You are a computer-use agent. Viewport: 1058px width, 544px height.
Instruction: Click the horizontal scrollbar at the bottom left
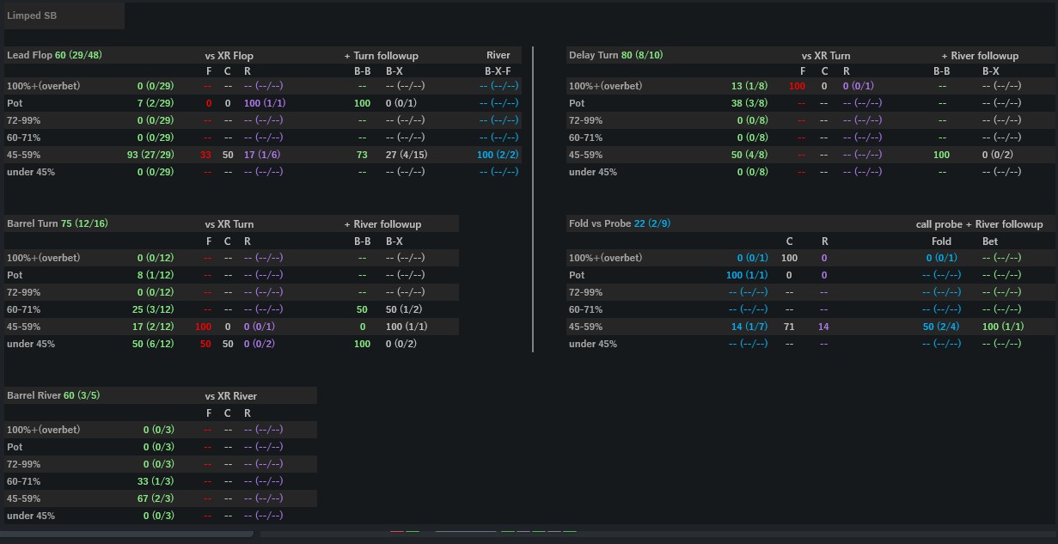pos(127,535)
